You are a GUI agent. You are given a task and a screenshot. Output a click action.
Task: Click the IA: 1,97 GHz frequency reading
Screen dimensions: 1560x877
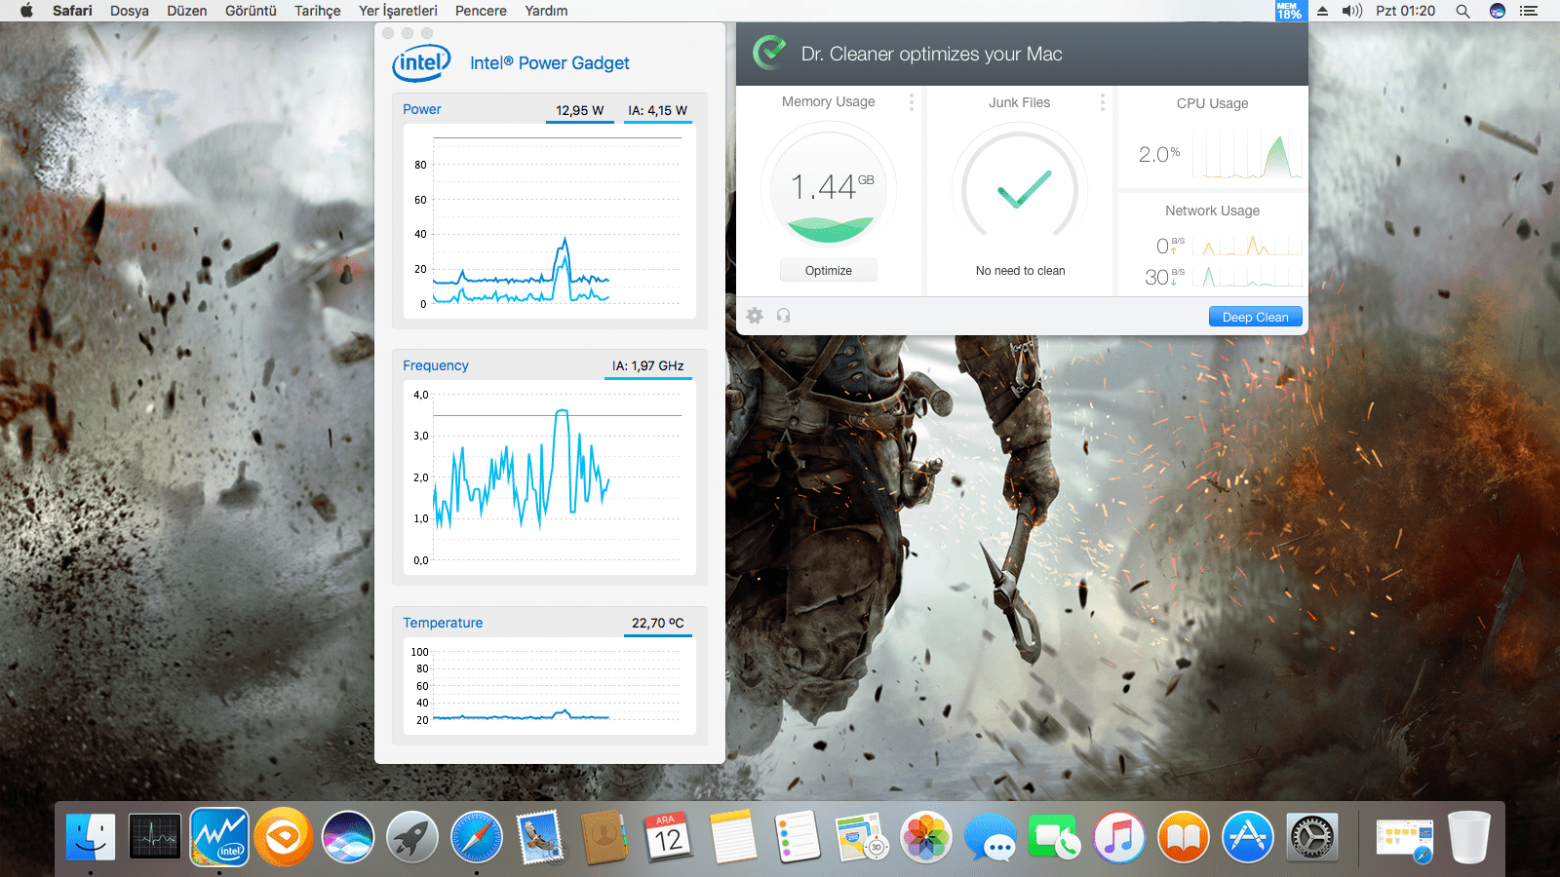648,365
